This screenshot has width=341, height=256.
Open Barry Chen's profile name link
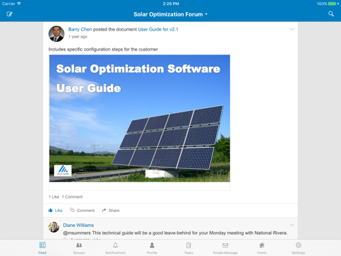coord(80,29)
